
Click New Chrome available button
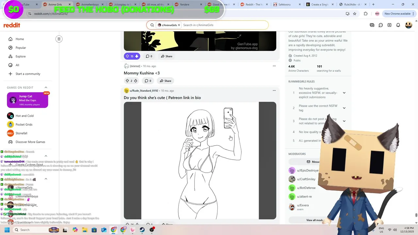[399, 14]
